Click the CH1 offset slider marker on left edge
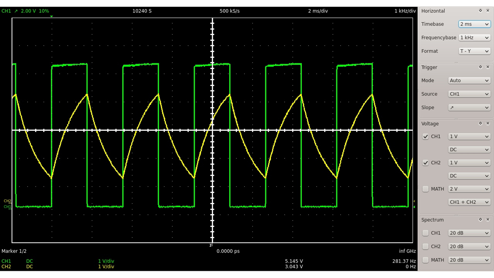Image resolution: width=494 pixels, height=278 pixels. (x=8, y=207)
